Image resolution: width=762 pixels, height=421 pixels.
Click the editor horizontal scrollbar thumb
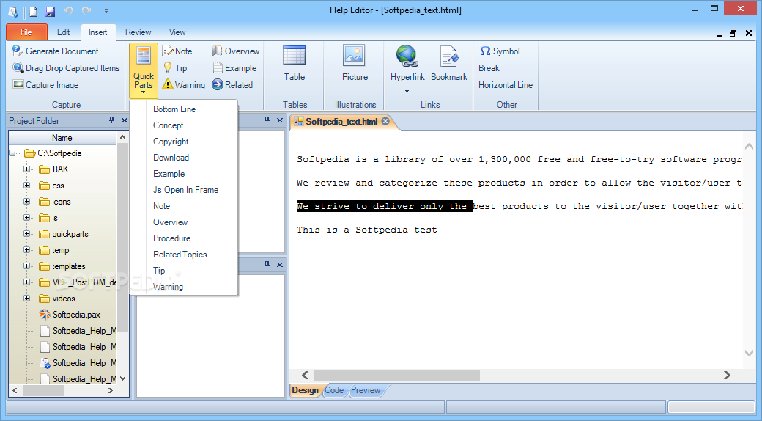tap(397, 376)
